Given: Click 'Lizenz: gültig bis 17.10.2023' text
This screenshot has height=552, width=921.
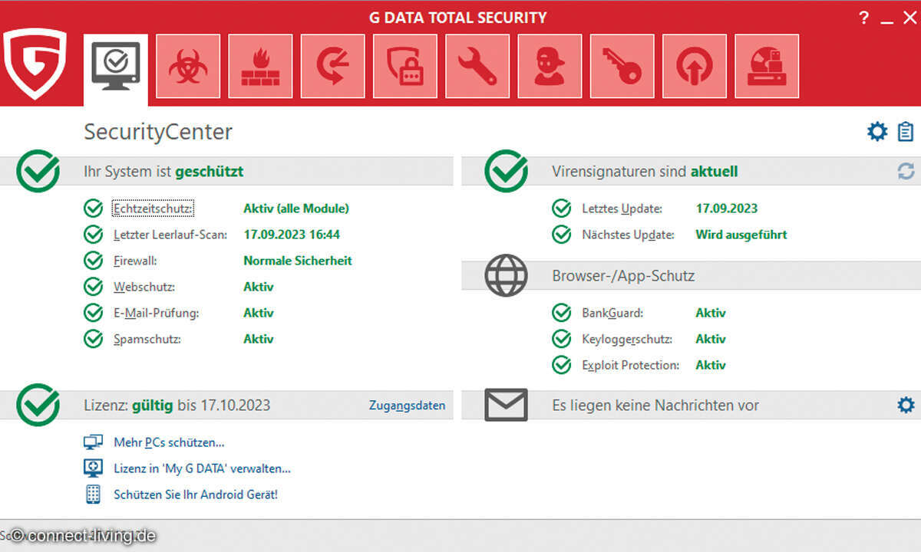Looking at the screenshot, I should (x=177, y=406).
